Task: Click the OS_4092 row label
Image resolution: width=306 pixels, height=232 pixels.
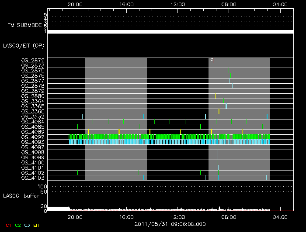Action: (32, 137)
